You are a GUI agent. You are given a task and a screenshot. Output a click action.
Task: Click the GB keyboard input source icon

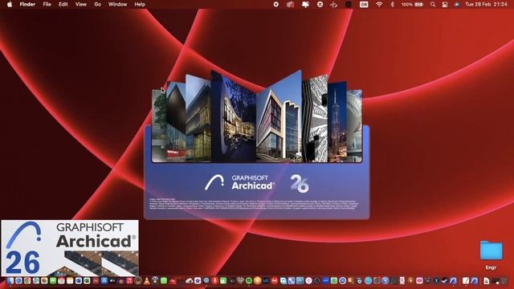tap(364, 4)
